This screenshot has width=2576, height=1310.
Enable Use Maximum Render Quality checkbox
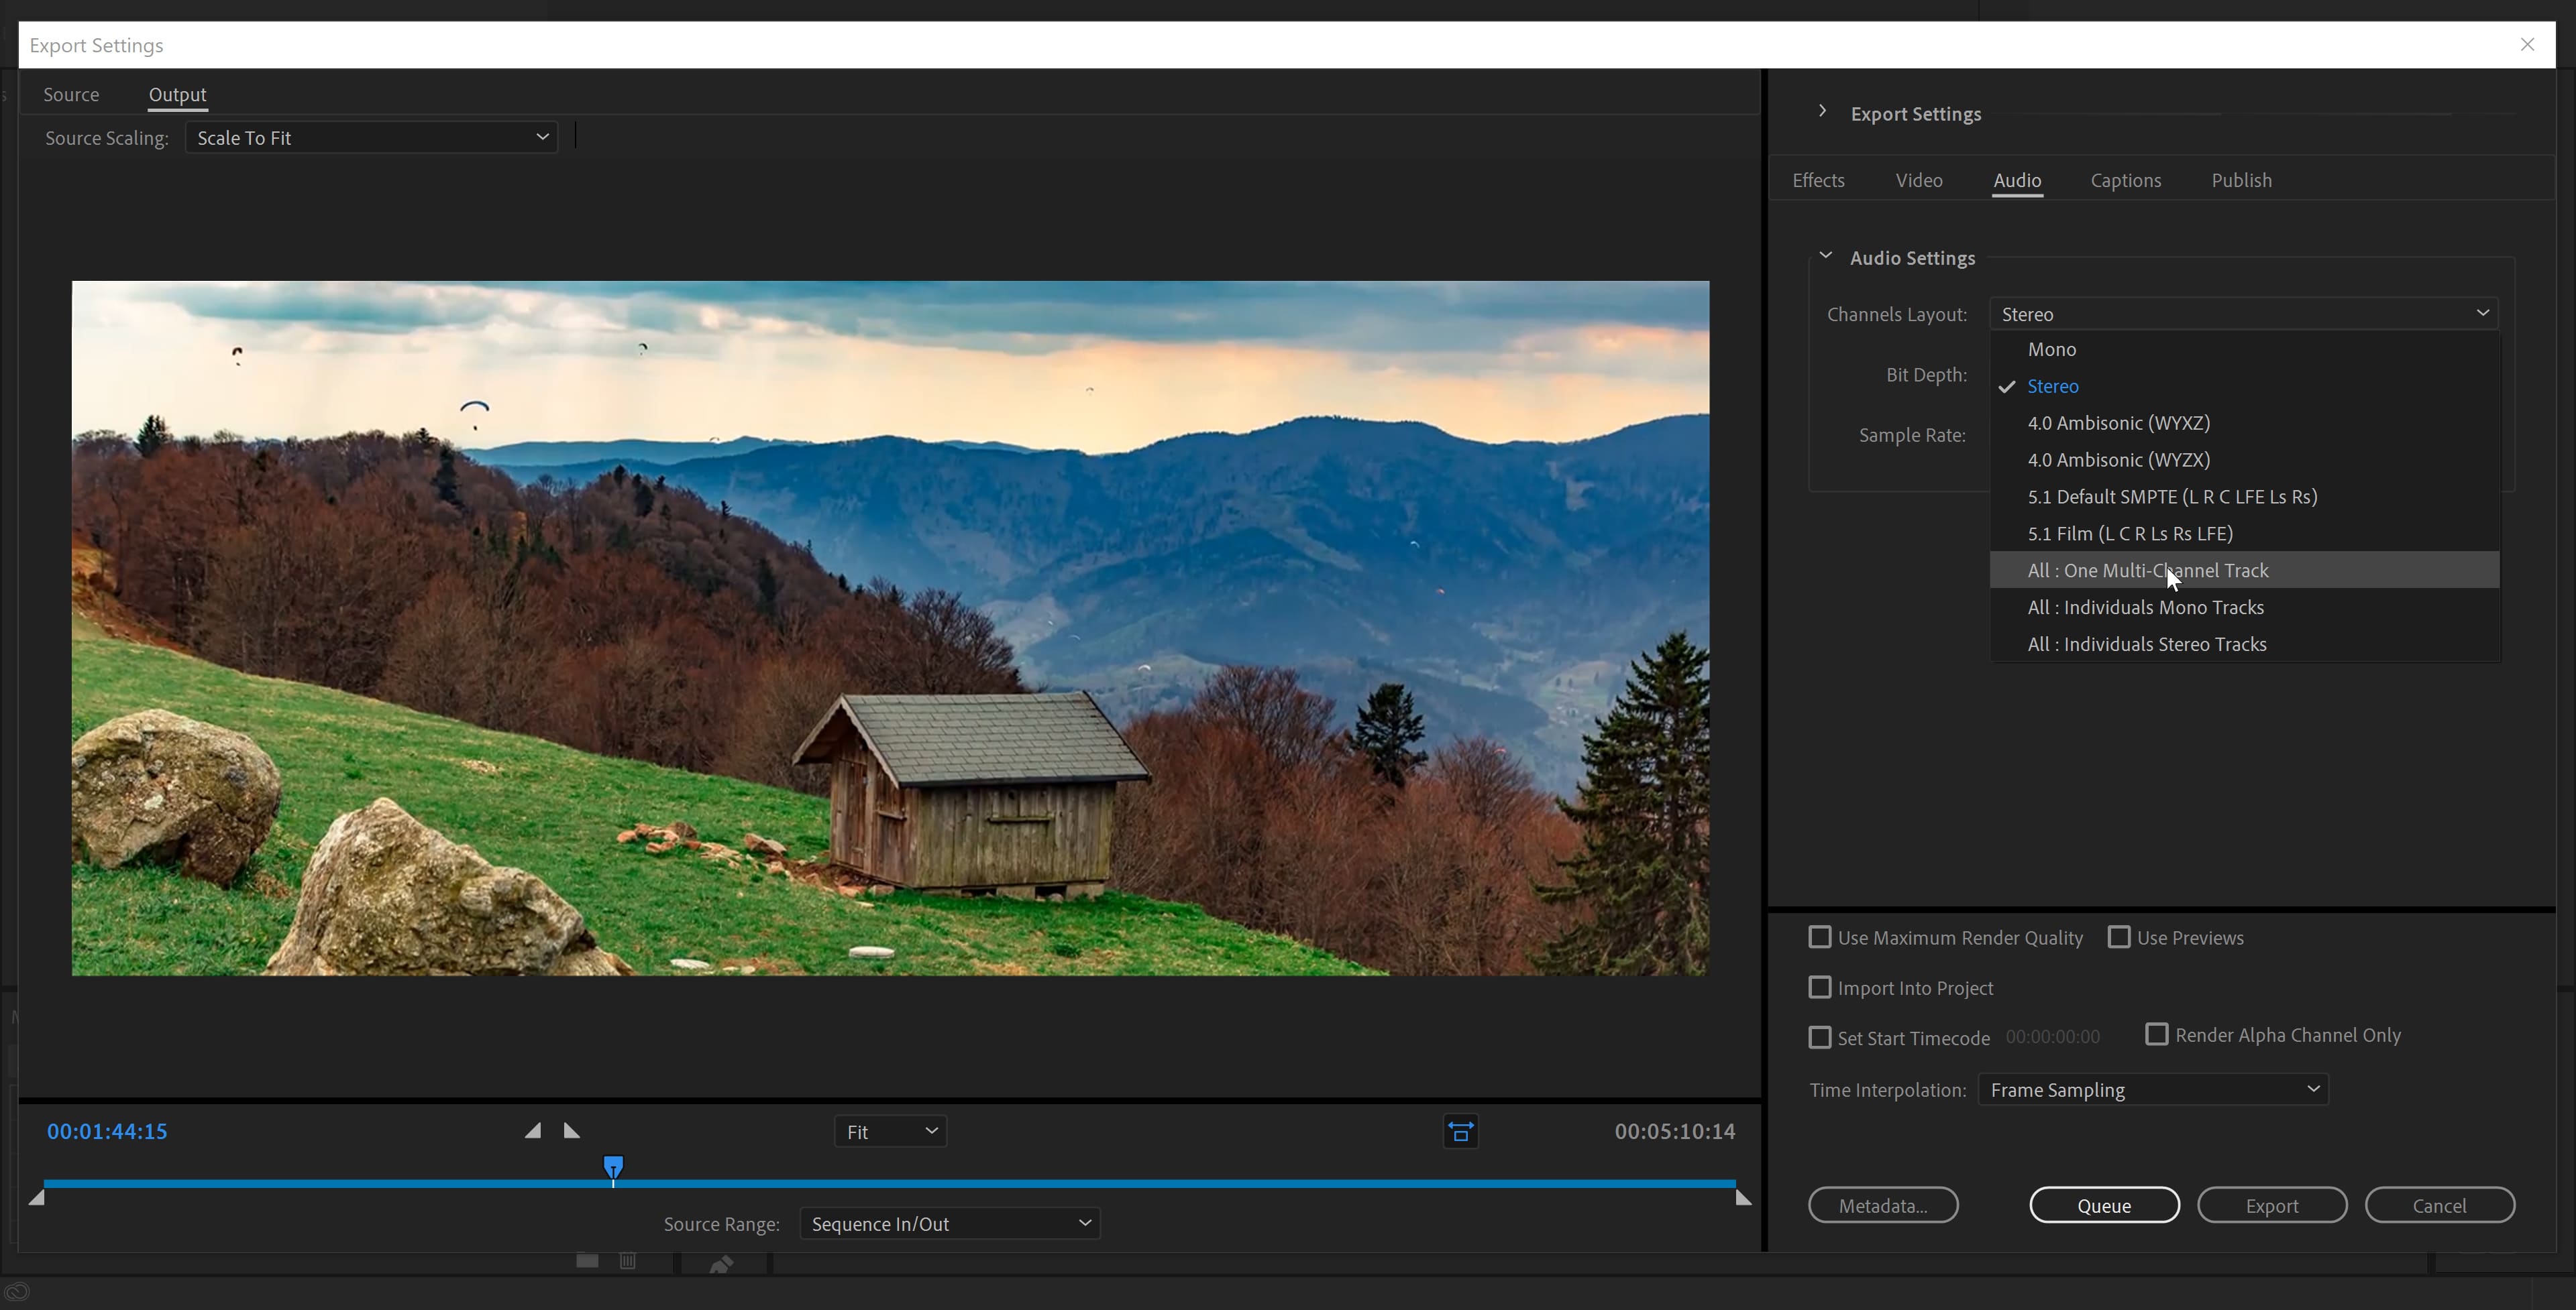click(x=1820, y=937)
